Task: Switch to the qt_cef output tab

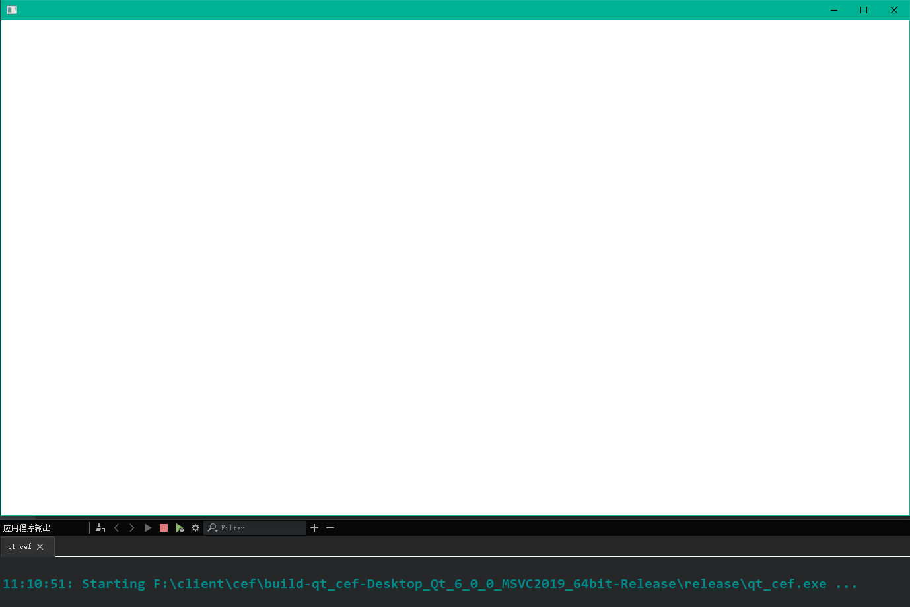Action: [20, 546]
